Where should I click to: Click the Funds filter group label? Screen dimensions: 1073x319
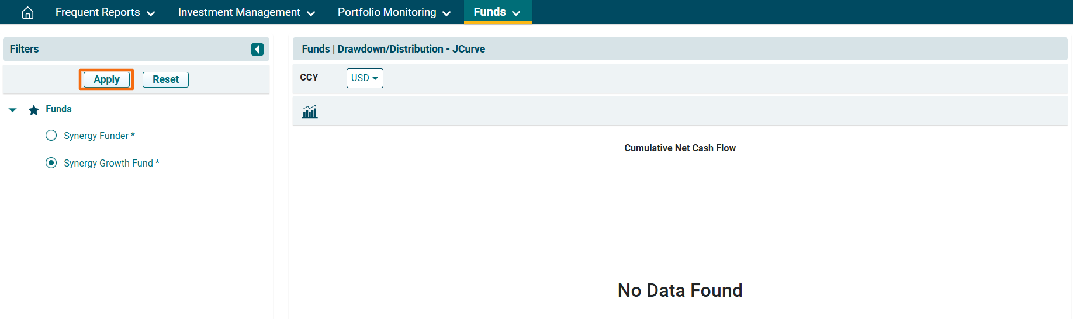click(58, 109)
